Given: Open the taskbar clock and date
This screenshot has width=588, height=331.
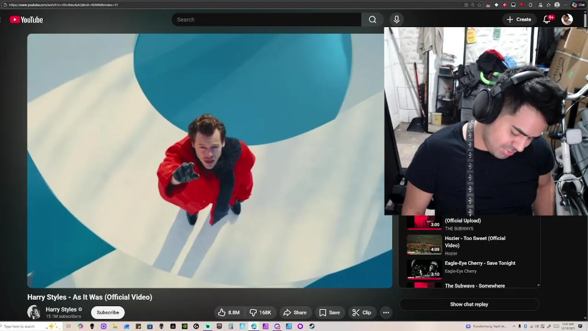Looking at the screenshot, I should click(x=568, y=326).
